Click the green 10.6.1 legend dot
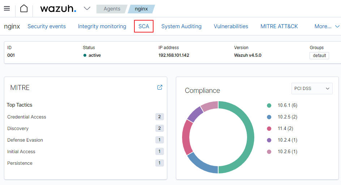341x185 pixels. 269,106
